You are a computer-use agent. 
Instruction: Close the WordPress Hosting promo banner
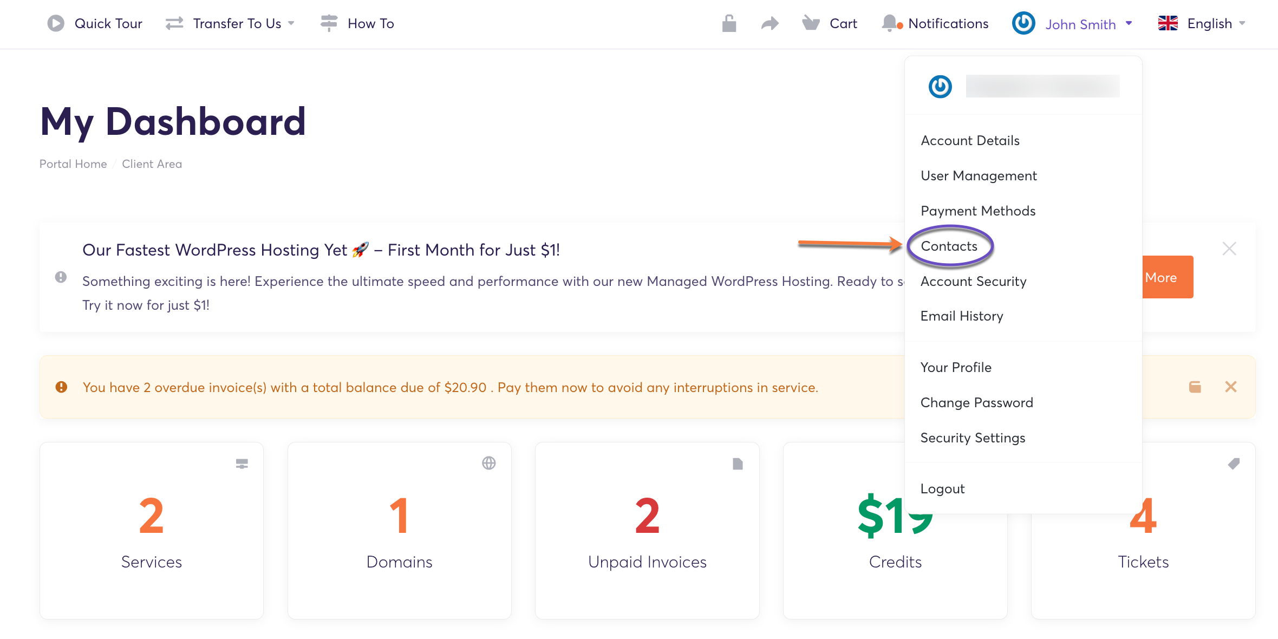1229,249
